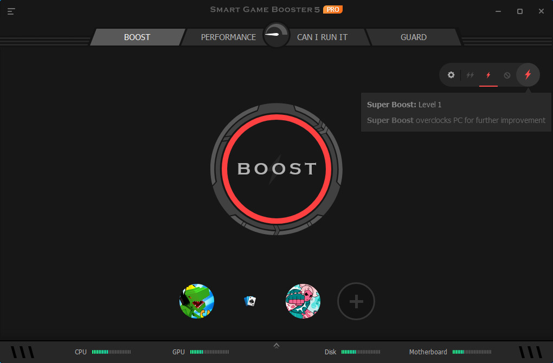Launch the pink monster game shortcut
Viewport: 553px width, 363px height.
tap(303, 301)
